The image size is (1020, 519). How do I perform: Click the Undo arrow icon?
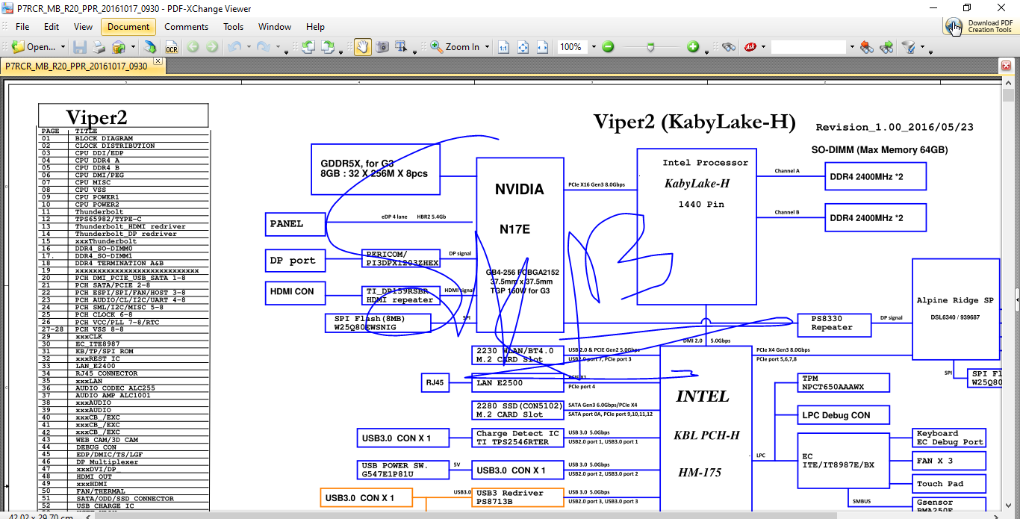[x=234, y=47]
